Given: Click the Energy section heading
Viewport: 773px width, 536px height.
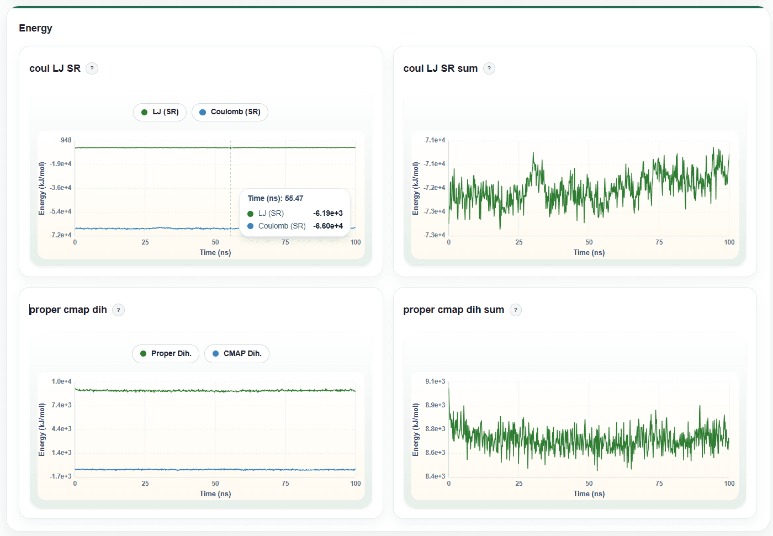Looking at the screenshot, I should [x=35, y=28].
